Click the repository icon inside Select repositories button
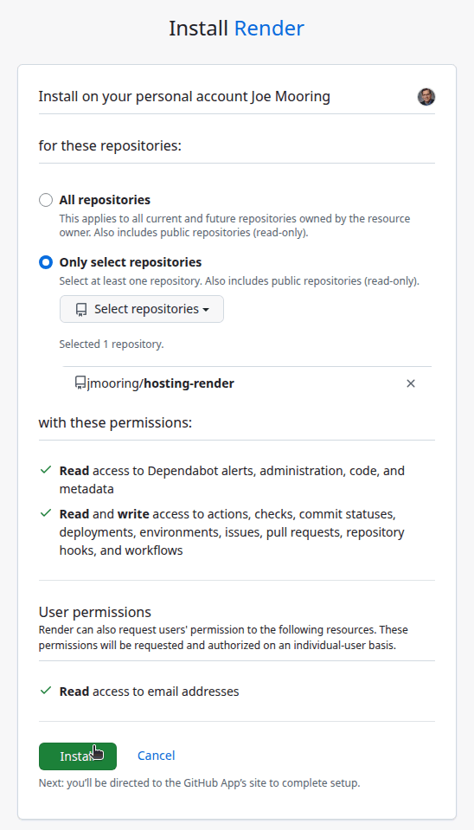Screen dimensions: 474x830 tap(81, 309)
